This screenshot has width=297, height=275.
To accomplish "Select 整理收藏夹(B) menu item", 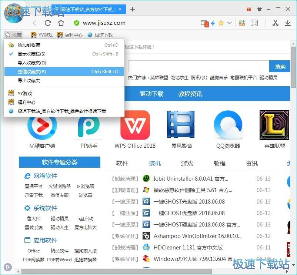I will [x=64, y=71].
